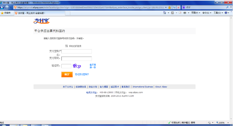Click the 支付宝账户名 input field

(77, 51)
